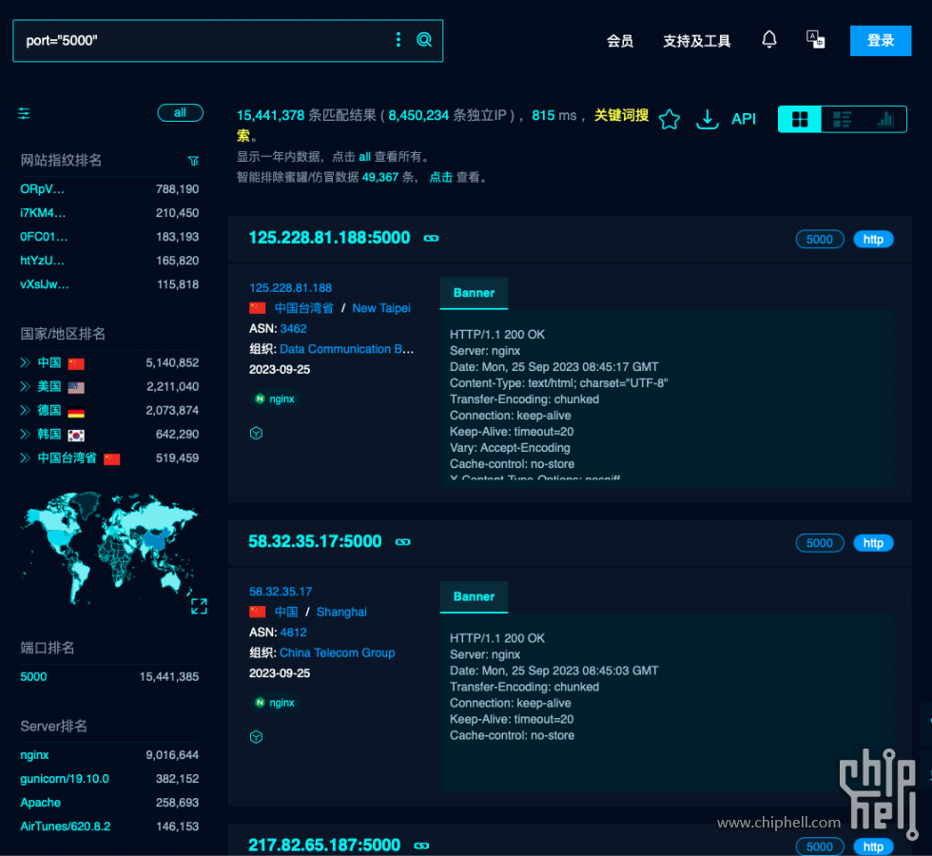The width and height of the screenshot is (932, 856).
Task: Click link icon next to 125.228.81.188:5000
Action: coord(431,239)
